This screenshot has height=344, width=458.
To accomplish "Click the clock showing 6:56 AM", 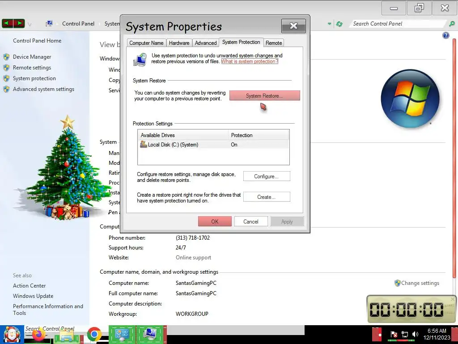I will [437, 334].
